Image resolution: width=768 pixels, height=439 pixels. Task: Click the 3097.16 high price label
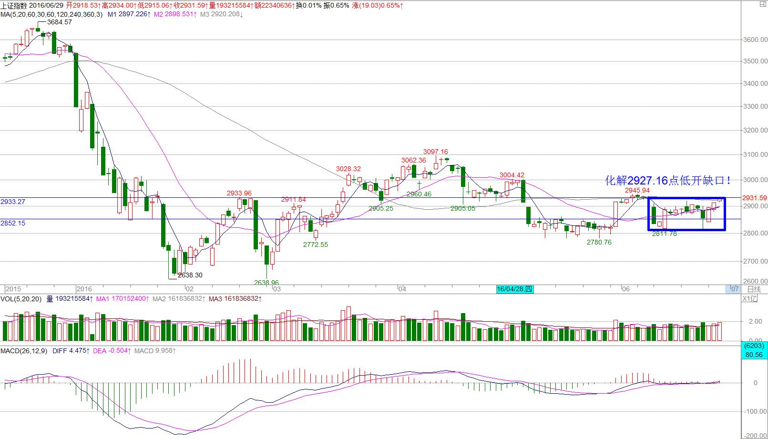click(436, 152)
